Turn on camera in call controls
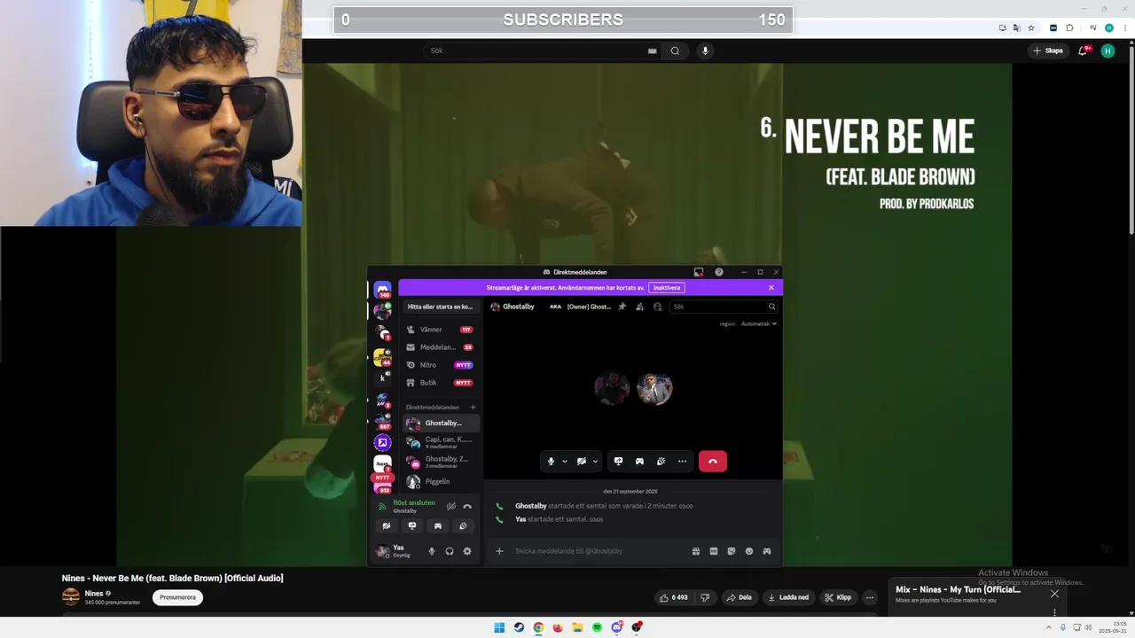The height and width of the screenshot is (638, 1135). click(582, 461)
